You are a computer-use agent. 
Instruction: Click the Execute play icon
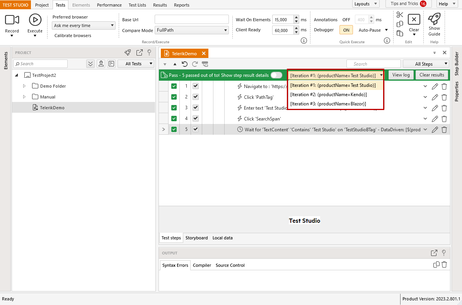click(x=35, y=20)
